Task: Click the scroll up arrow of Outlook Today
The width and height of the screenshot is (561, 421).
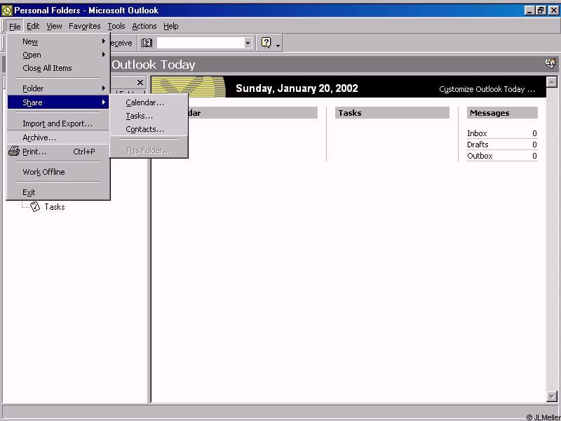Action: pos(552,82)
